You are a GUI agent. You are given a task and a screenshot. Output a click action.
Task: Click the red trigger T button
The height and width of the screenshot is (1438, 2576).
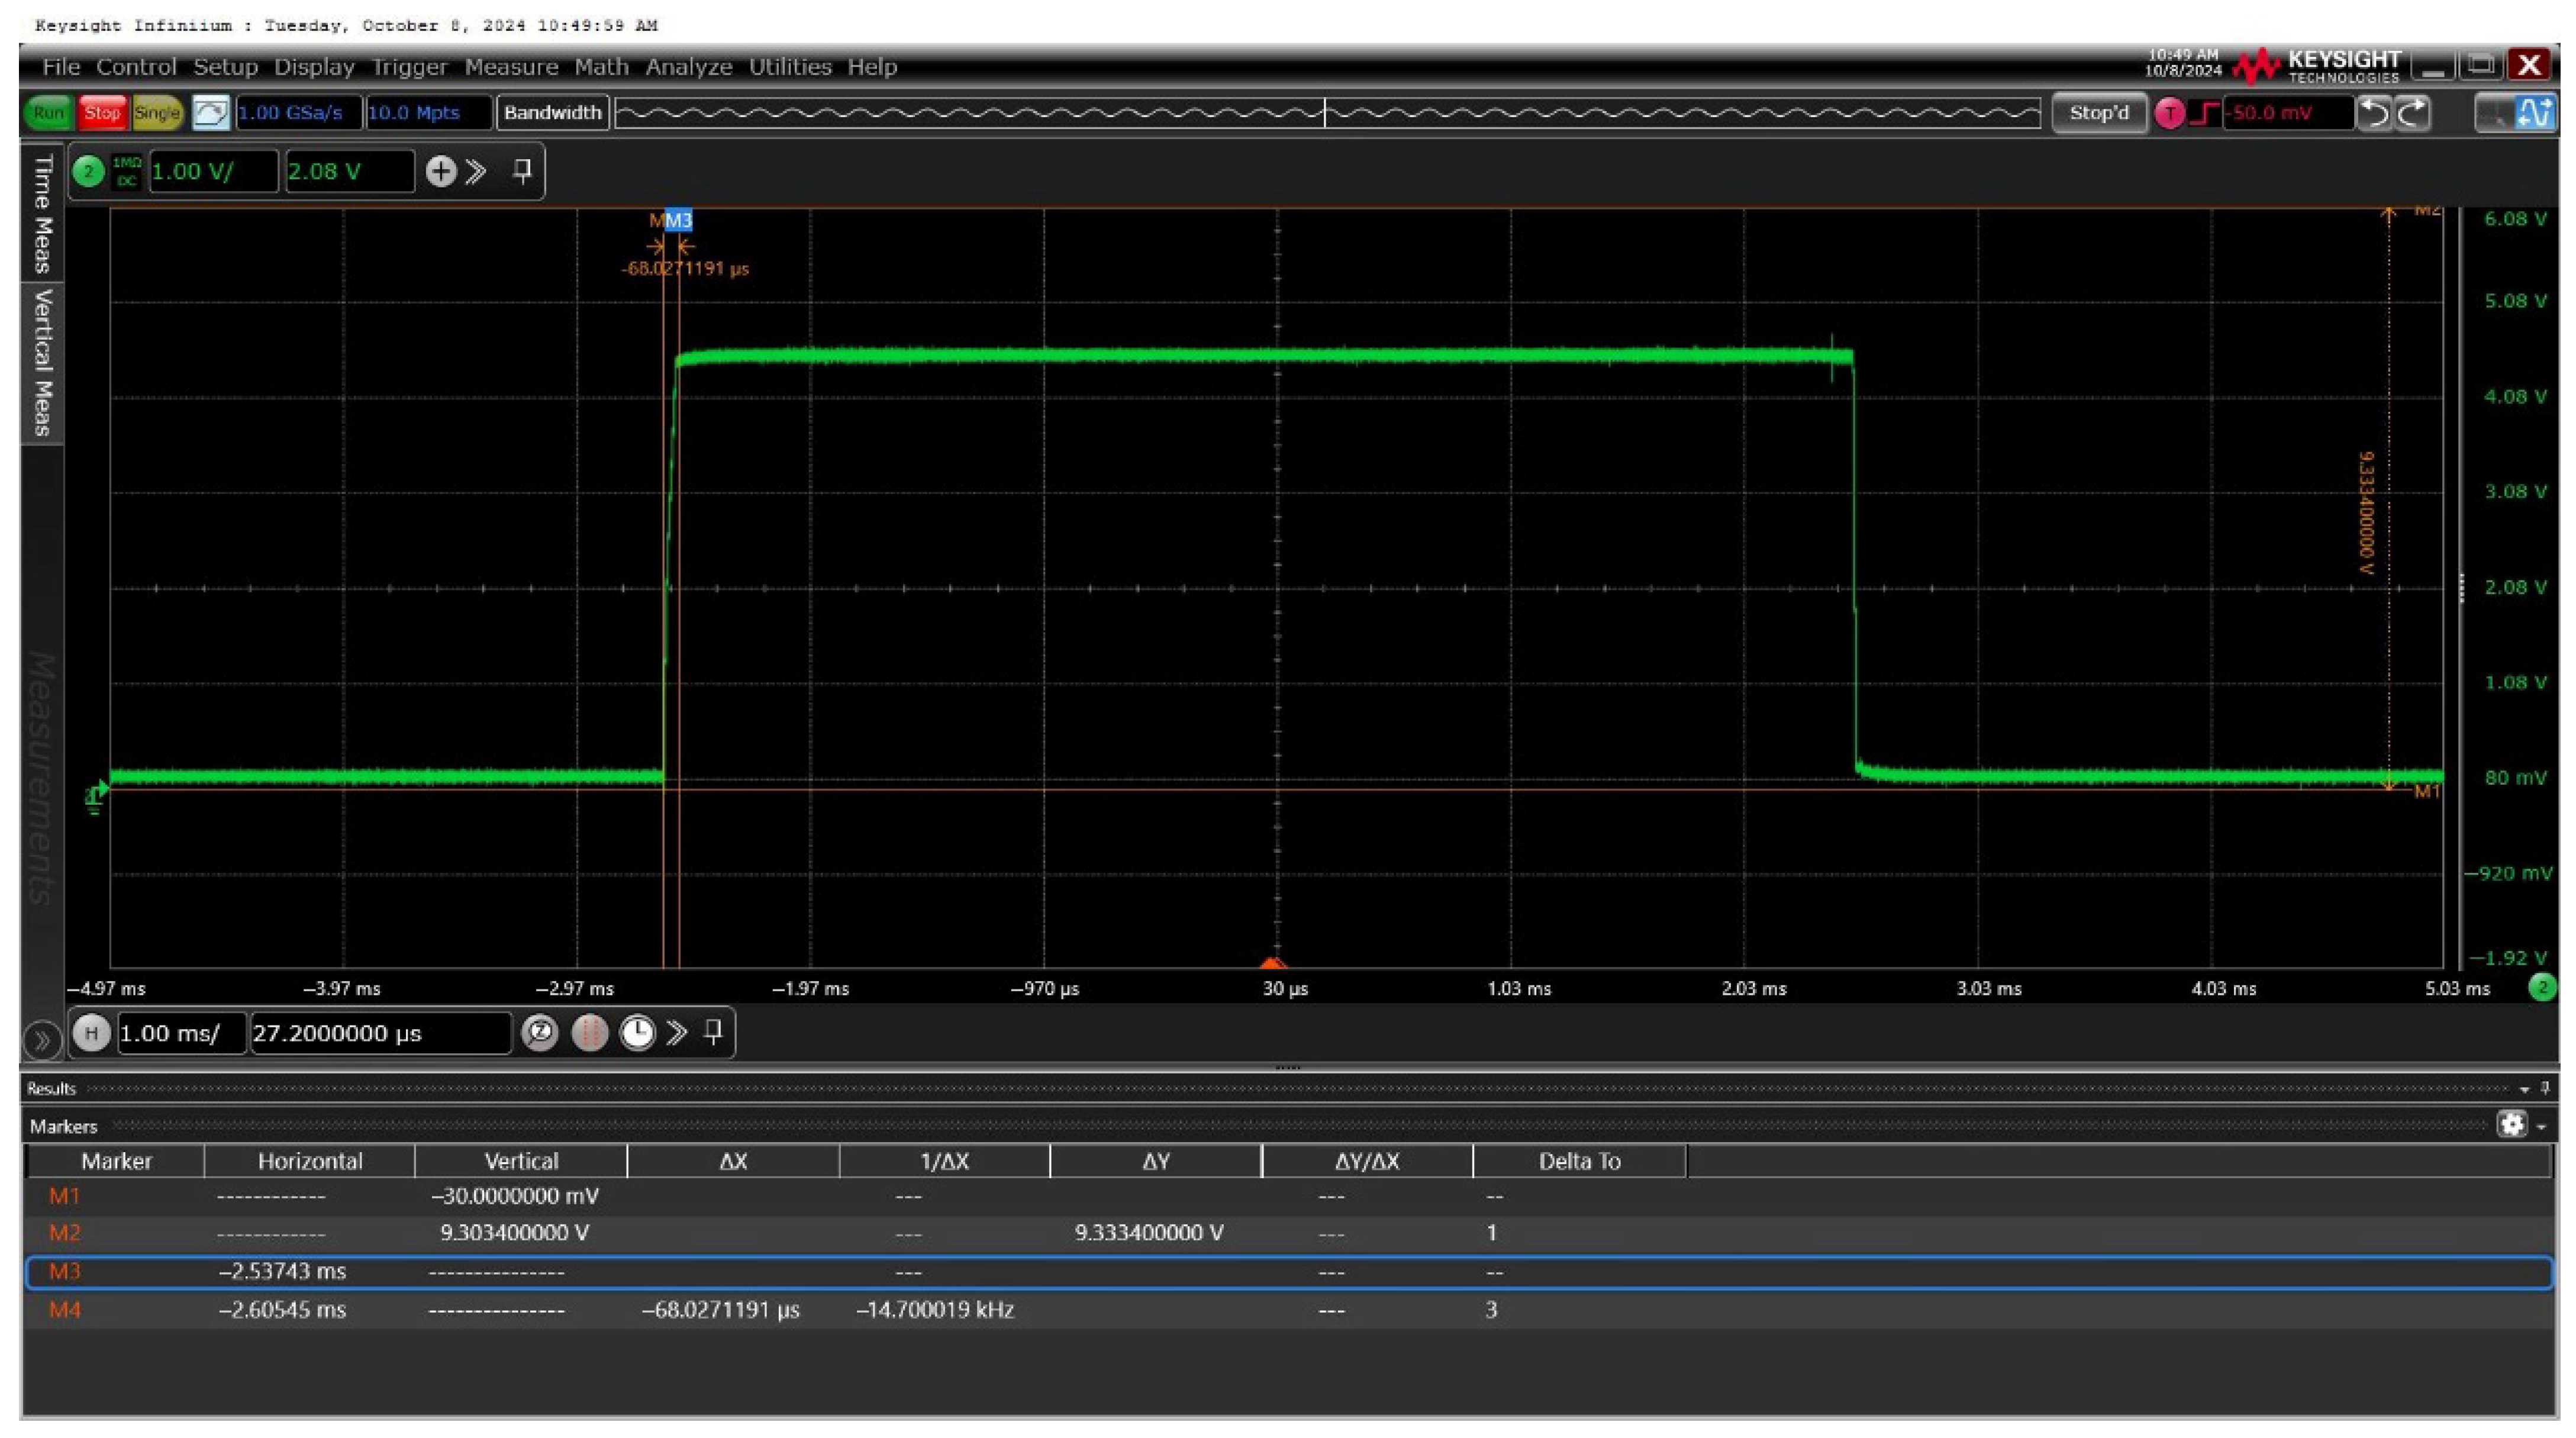2169,113
